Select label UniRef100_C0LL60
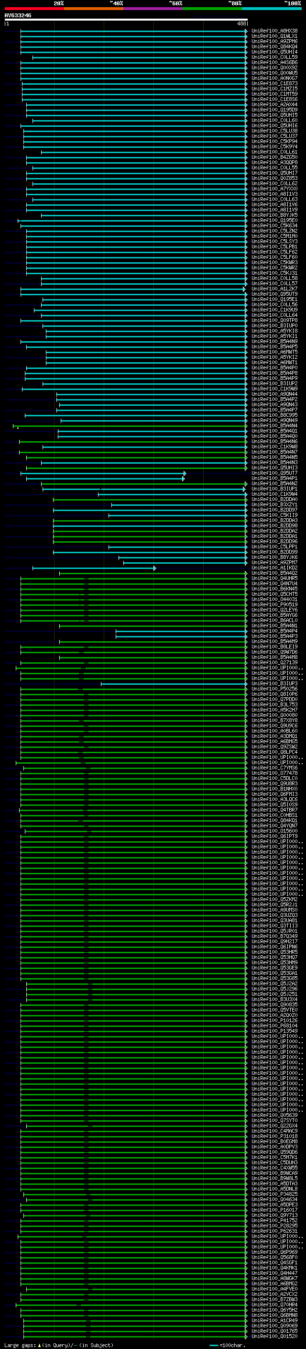The width and height of the screenshot is (306, 1349). coord(274,121)
